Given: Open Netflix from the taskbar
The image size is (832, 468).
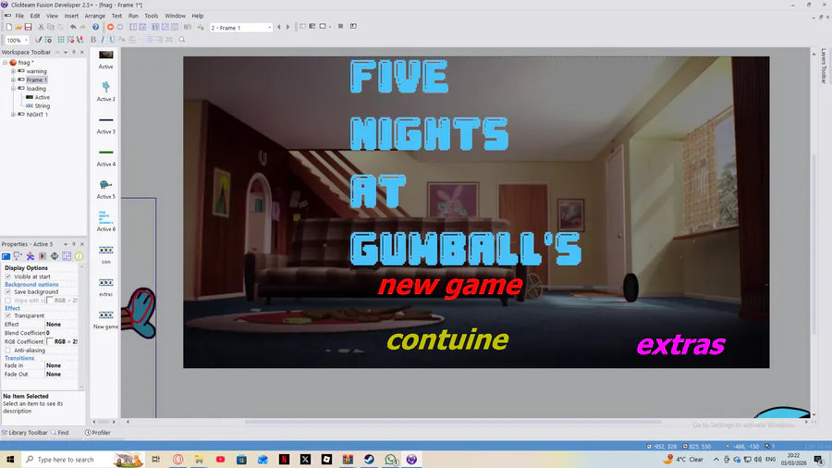Looking at the screenshot, I should [284, 460].
